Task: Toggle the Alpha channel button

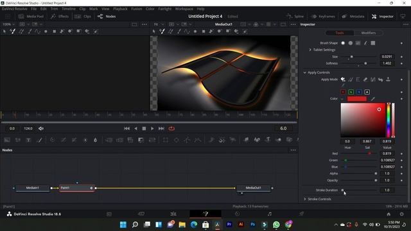Action: click(x=367, y=92)
